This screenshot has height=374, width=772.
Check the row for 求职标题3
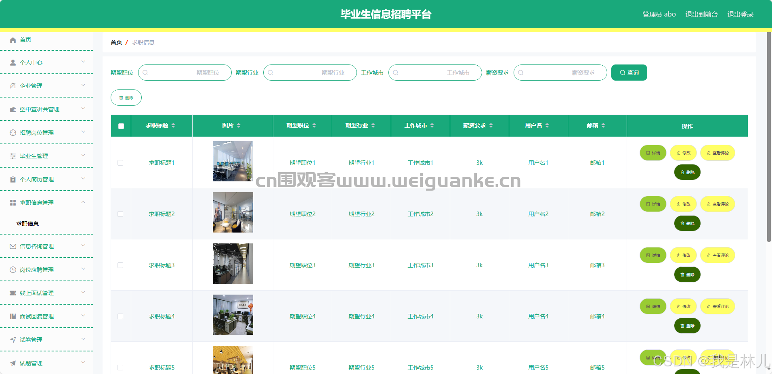(x=120, y=265)
